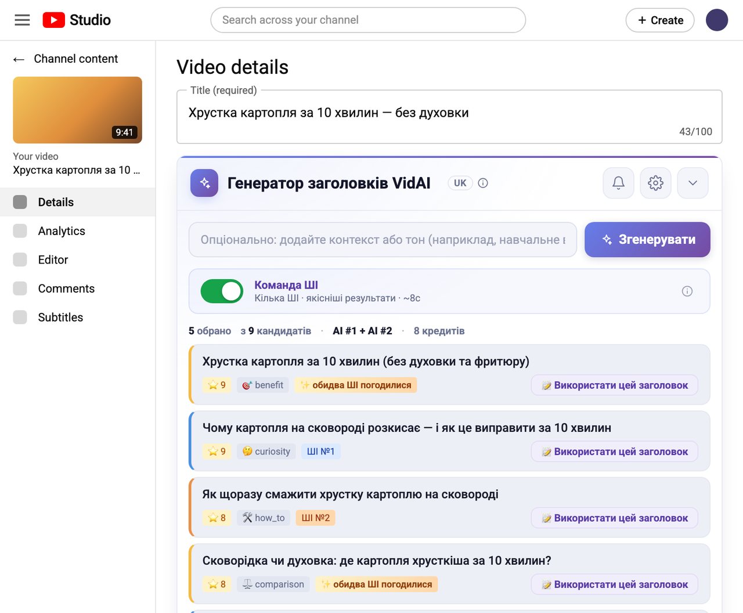Toggle the Команда ШІ switch off

coord(222,291)
